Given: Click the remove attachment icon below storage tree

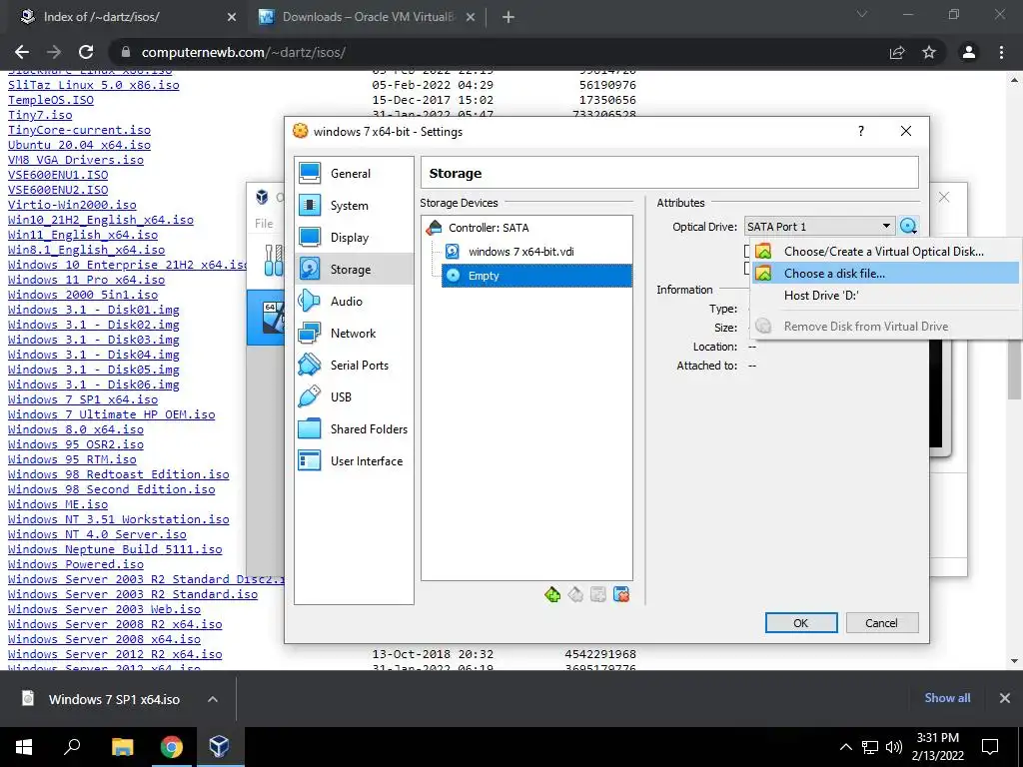Looking at the screenshot, I should 621,594.
